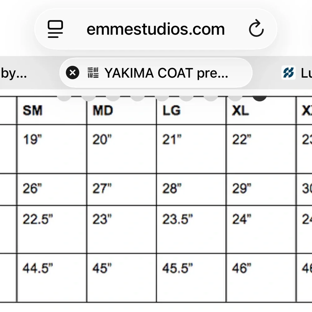The height and width of the screenshot is (312, 312).
Task: Click the LG size column header
Action: coord(171,110)
